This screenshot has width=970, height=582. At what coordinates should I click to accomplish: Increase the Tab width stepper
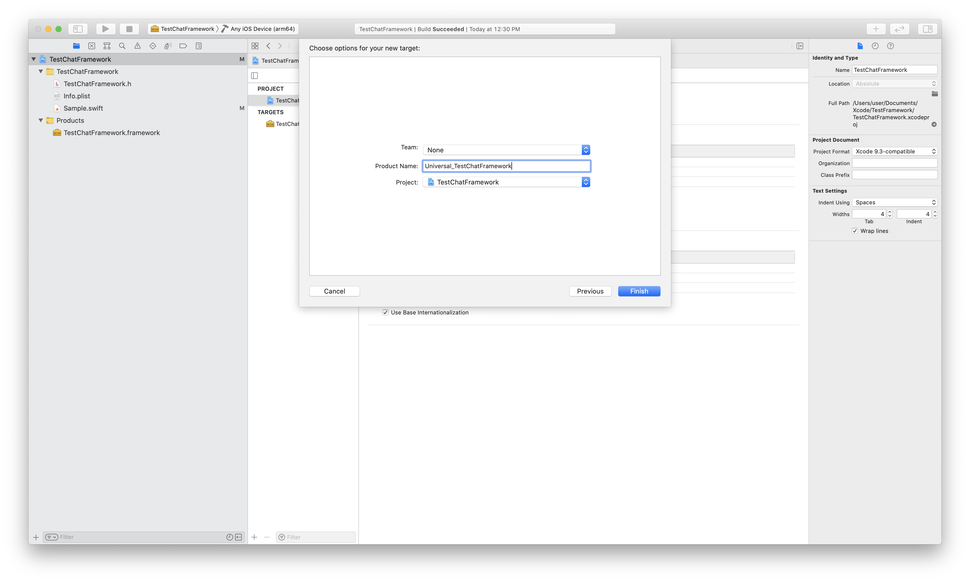click(890, 212)
